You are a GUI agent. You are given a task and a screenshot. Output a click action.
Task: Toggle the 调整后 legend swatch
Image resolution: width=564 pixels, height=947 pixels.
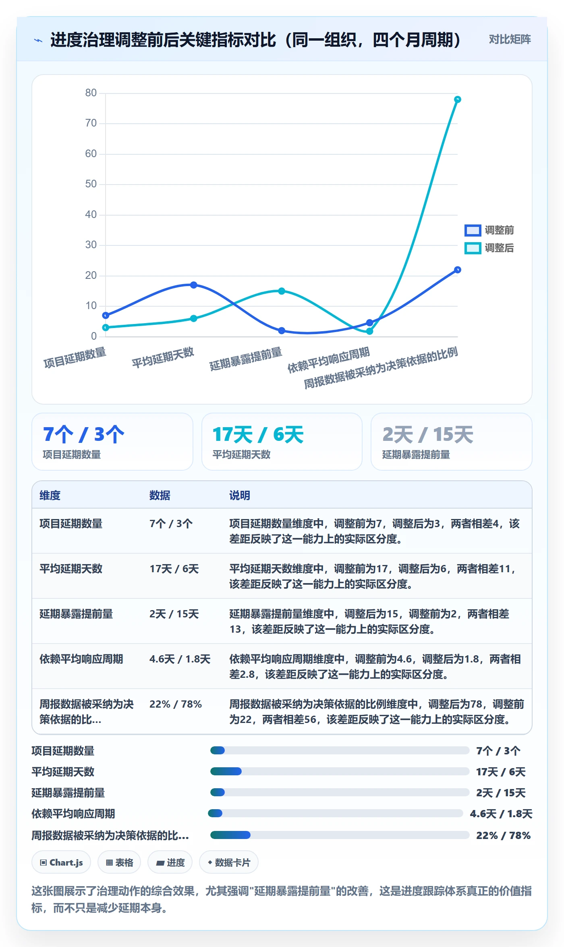(473, 248)
